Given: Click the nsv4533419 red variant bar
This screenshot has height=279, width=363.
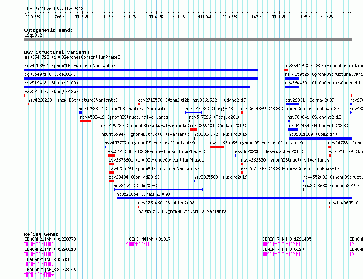Looking at the screenshot, I should [86, 121].
